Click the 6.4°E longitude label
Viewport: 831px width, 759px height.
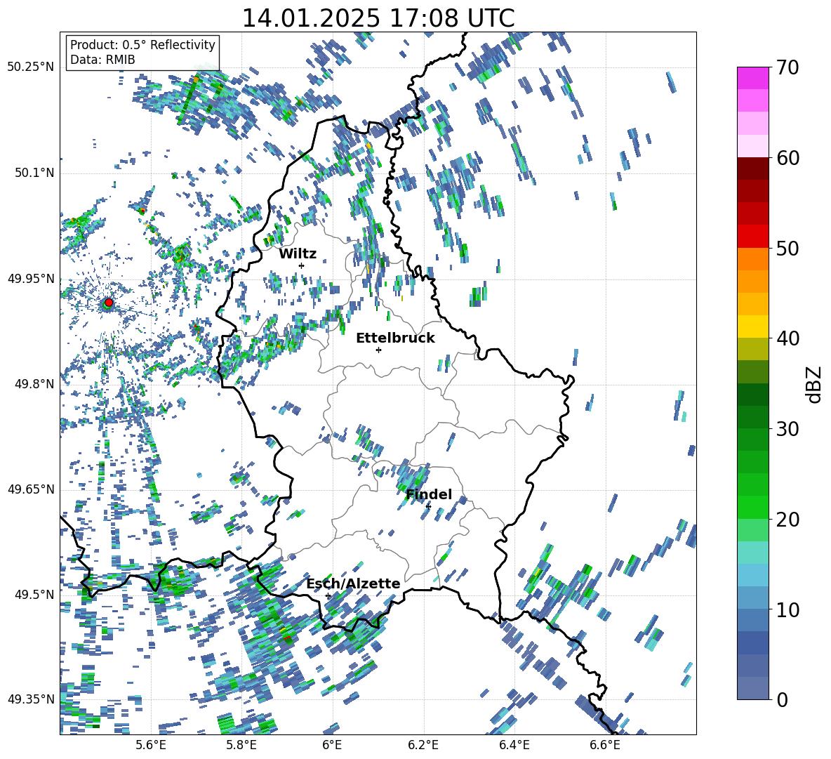click(514, 745)
